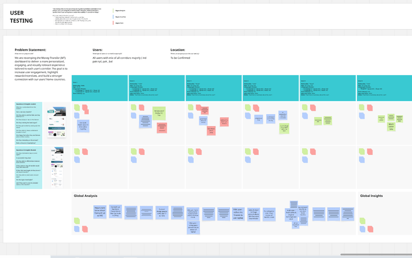Image resolution: width=412 pixels, height=258 pixels.
Task: Open the first row's dashboard mockup thumbnail
Action: click(x=57, y=123)
